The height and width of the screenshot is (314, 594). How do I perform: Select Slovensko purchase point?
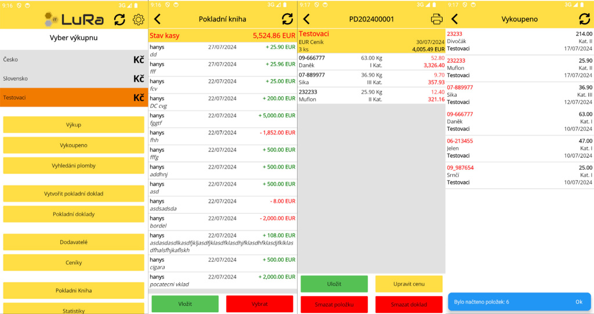tap(73, 78)
